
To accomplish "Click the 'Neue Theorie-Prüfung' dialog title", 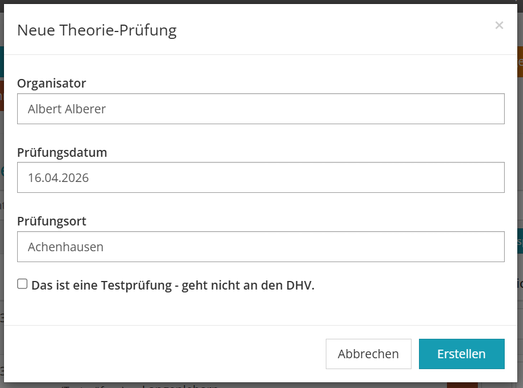I will [x=97, y=30].
